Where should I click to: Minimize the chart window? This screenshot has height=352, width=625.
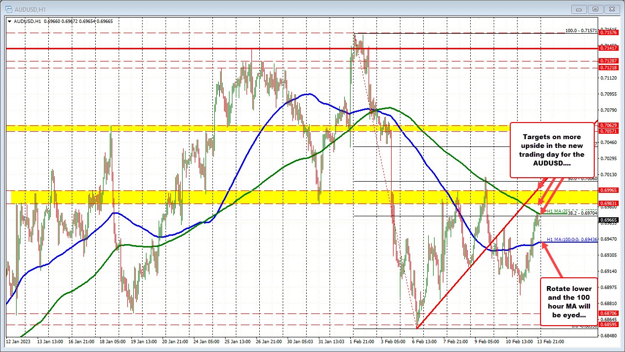pyautogui.click(x=578, y=9)
